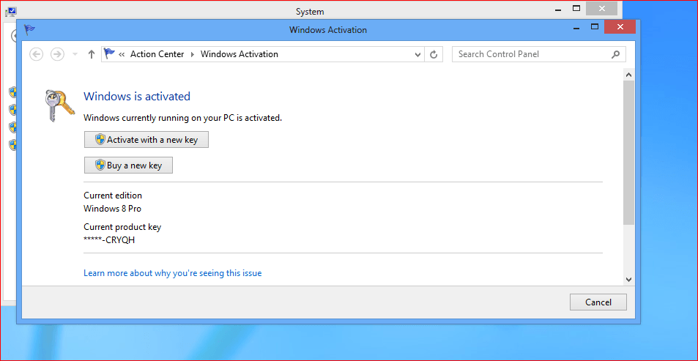Click the System window title bar icon
Viewport: 698px width, 361px height.
11,12
